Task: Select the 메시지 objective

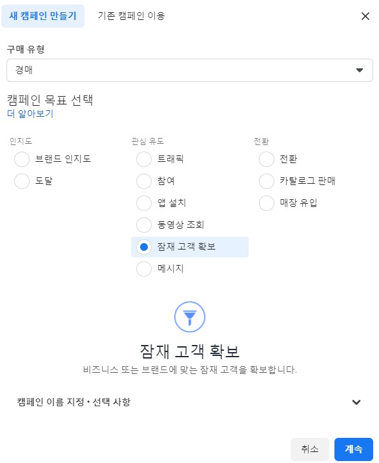Action: (x=144, y=269)
